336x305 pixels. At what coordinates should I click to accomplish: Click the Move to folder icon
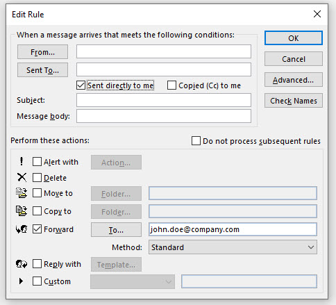point(22,193)
